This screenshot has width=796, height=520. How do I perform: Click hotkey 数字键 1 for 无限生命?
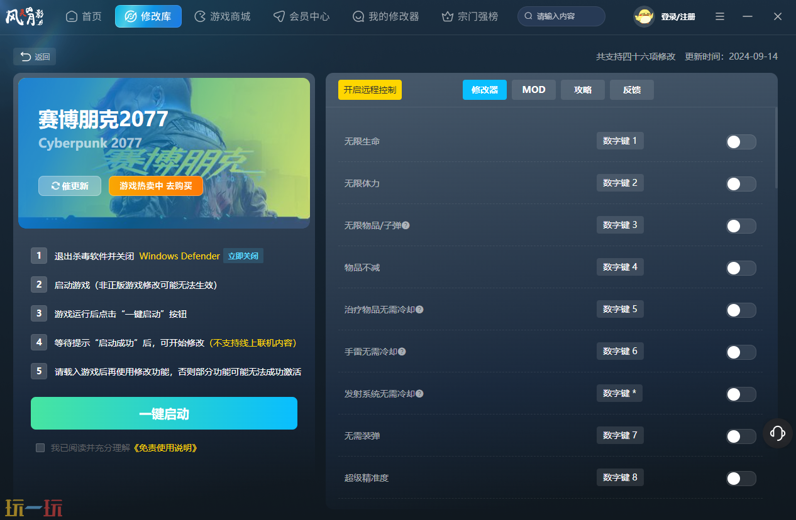[620, 141]
